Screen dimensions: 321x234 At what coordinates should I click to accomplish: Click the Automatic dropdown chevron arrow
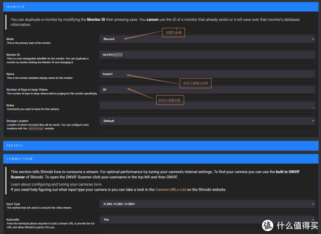[x=313, y=219]
